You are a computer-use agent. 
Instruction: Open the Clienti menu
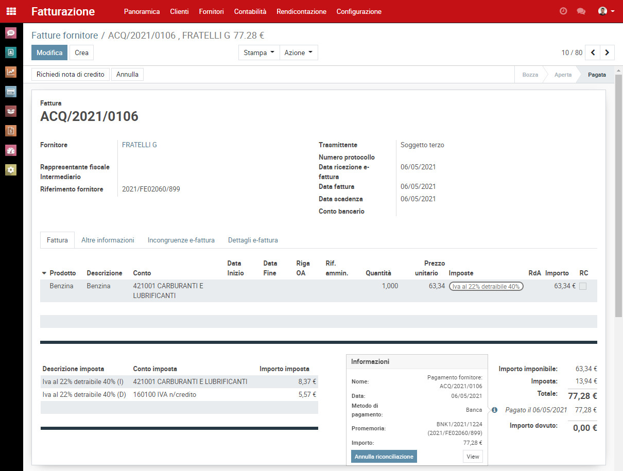point(180,11)
